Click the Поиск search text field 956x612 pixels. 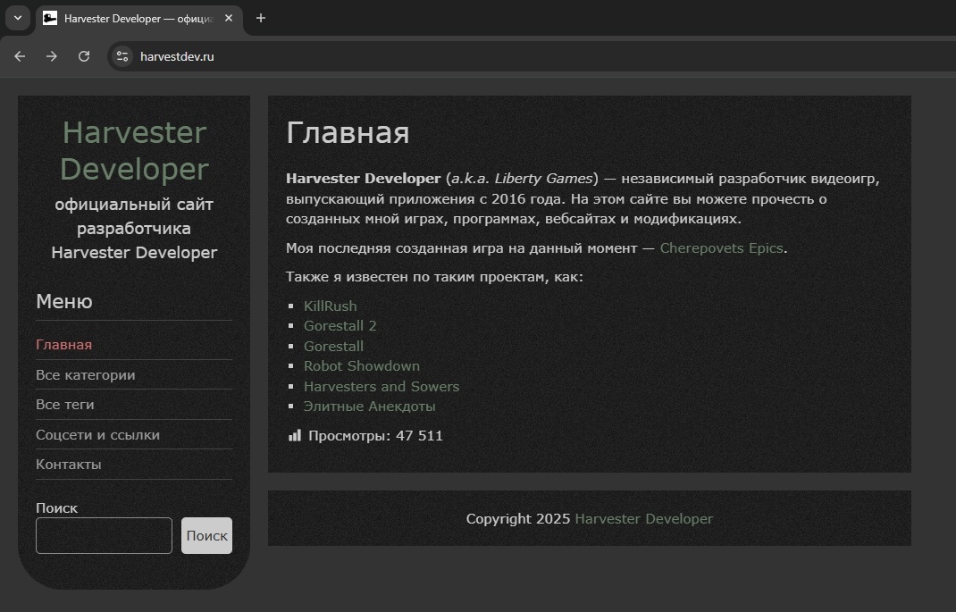104,536
